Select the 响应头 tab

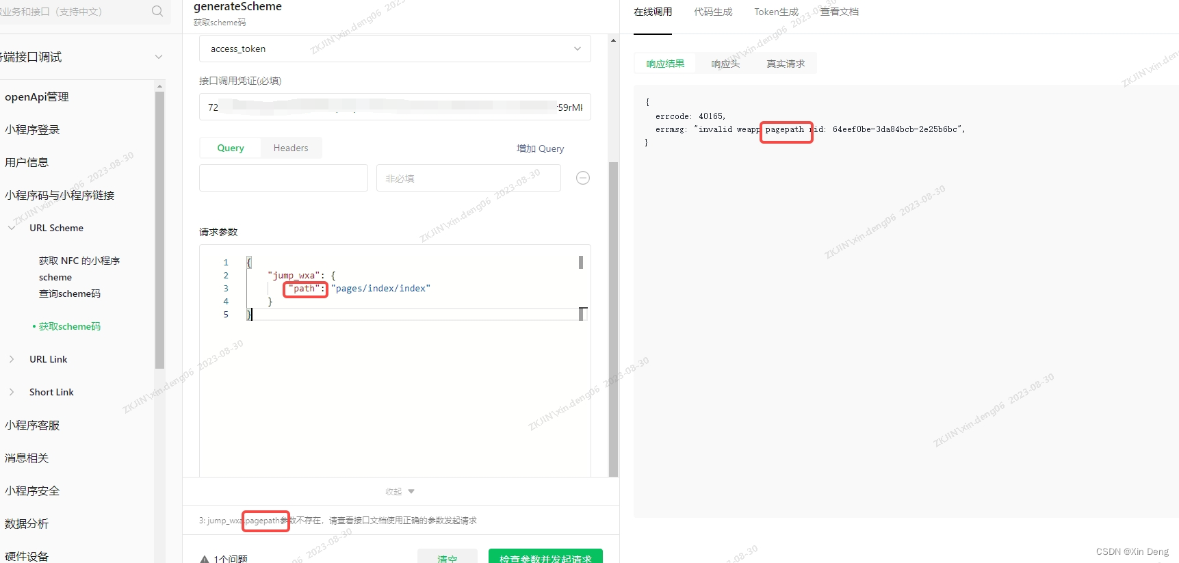pyautogui.click(x=725, y=64)
